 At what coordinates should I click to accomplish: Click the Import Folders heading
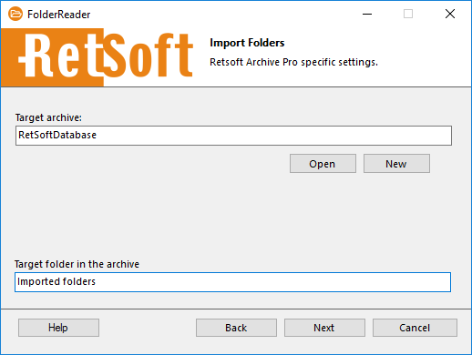click(247, 43)
